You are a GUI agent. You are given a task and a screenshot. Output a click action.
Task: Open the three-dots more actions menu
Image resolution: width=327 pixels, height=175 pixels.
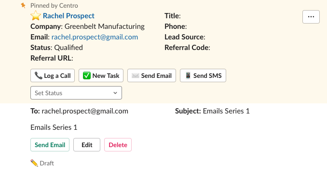tap(311, 17)
